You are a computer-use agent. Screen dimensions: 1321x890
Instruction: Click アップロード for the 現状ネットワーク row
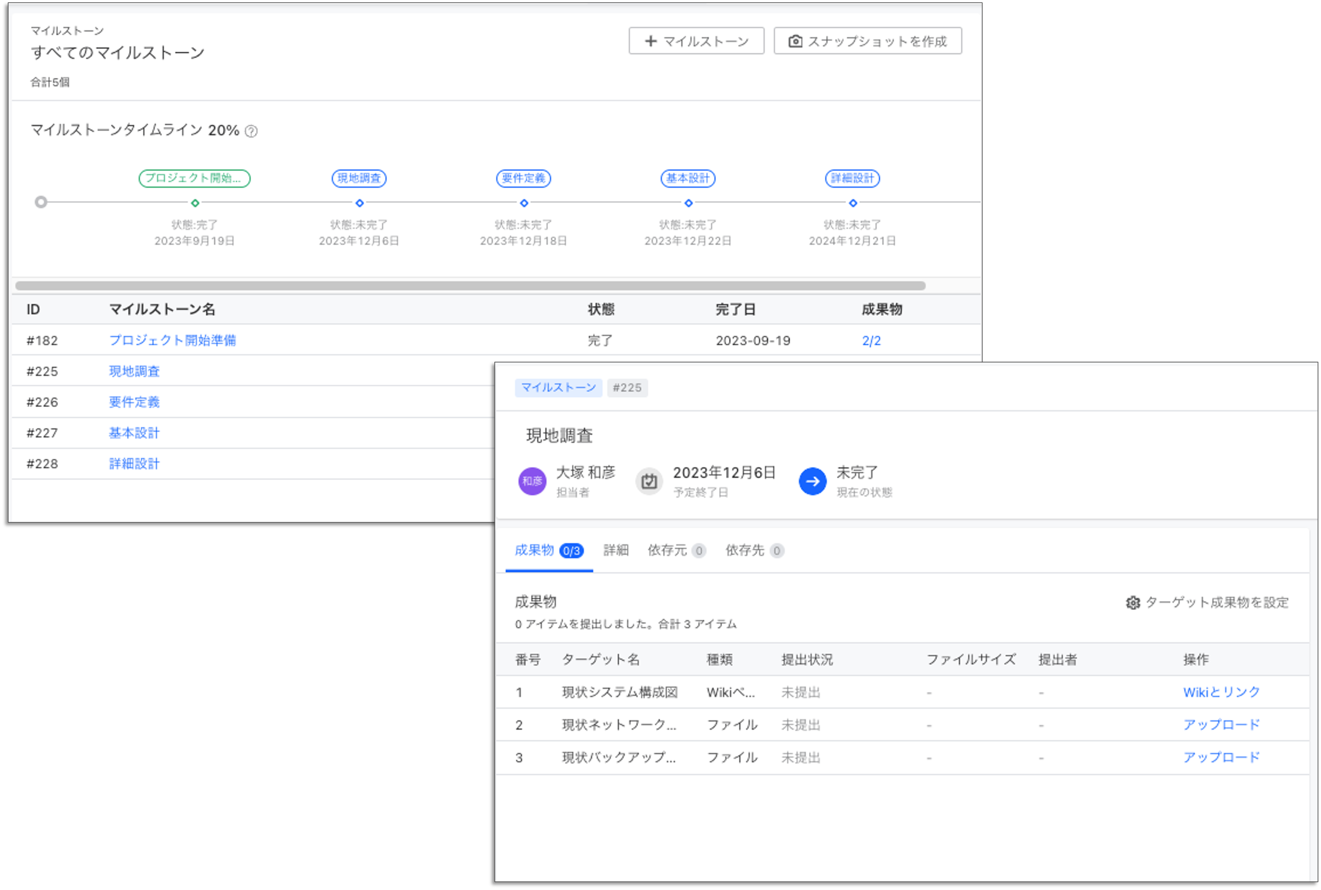coord(1222,724)
